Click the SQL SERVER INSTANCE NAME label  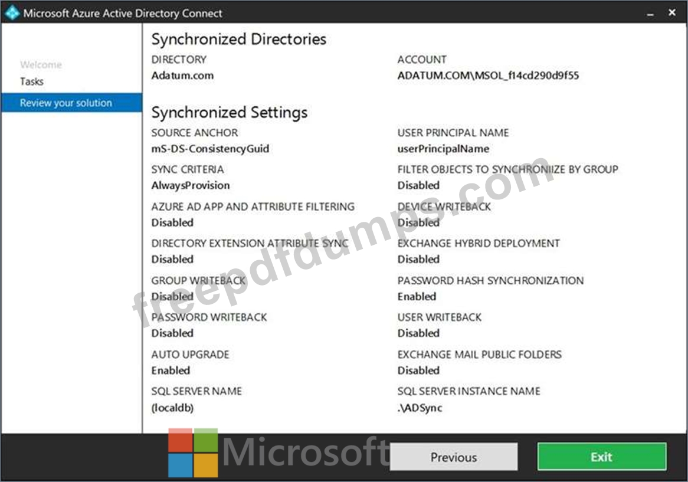[x=469, y=392]
